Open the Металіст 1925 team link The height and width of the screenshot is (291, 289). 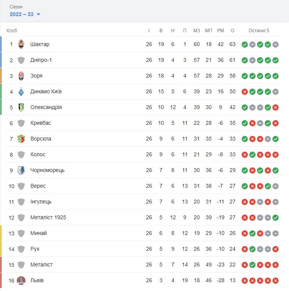tap(48, 217)
